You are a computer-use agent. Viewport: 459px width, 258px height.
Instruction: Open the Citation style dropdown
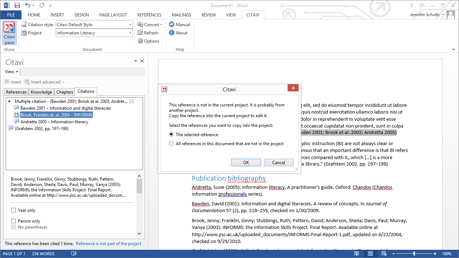[131, 24]
